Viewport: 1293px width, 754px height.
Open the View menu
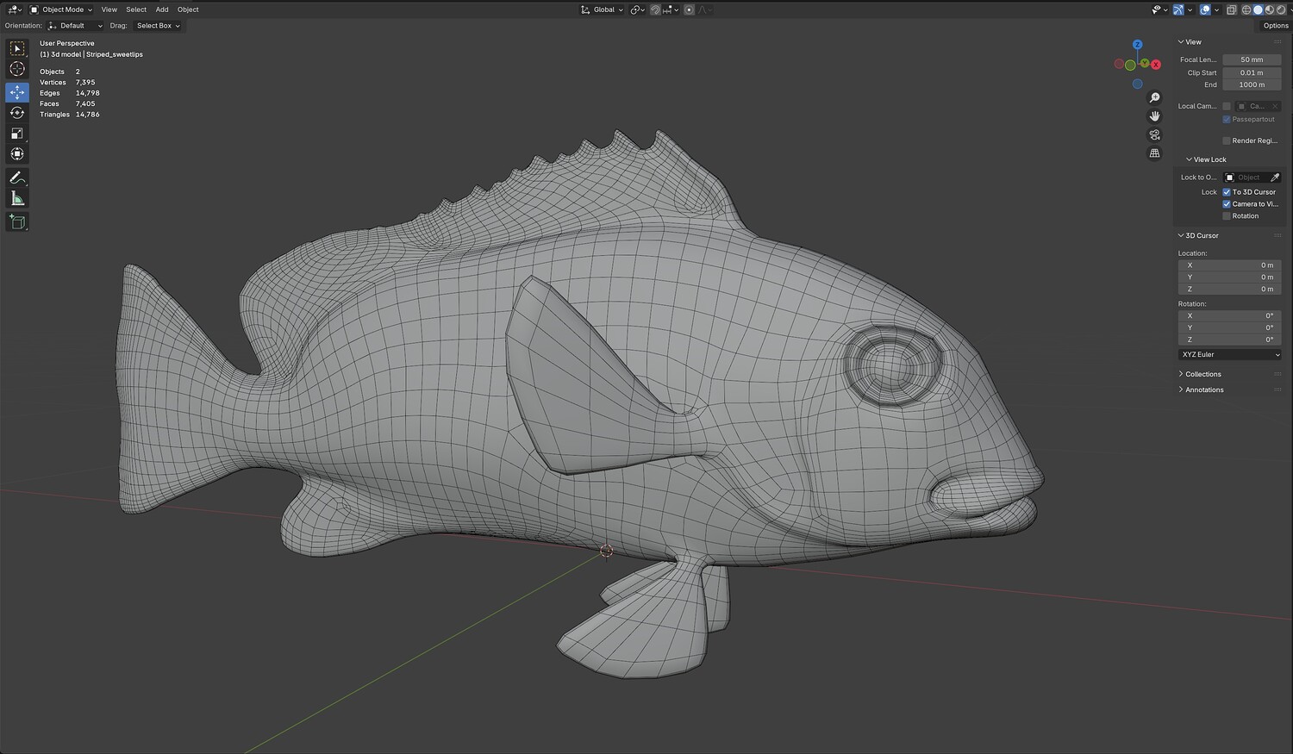click(x=109, y=9)
